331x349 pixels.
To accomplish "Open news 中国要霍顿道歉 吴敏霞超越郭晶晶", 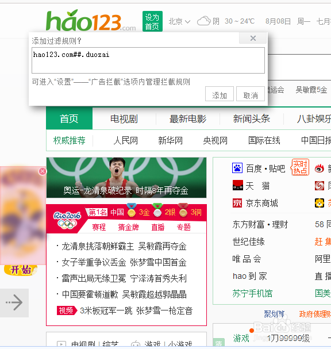I will tap(124, 294).
